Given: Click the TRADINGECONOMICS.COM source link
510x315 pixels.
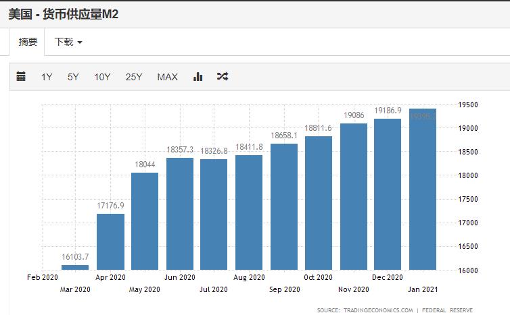Looking at the screenshot, I should 380,310.
